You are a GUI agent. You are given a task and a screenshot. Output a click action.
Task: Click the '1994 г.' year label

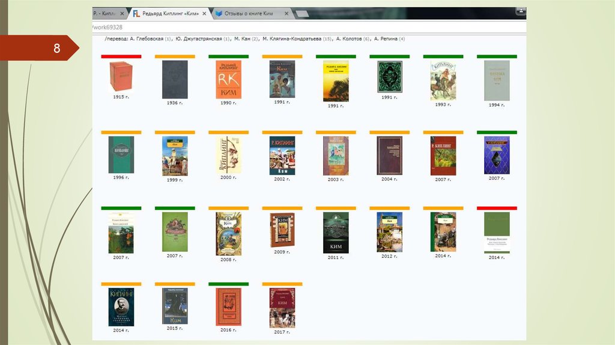(497, 105)
